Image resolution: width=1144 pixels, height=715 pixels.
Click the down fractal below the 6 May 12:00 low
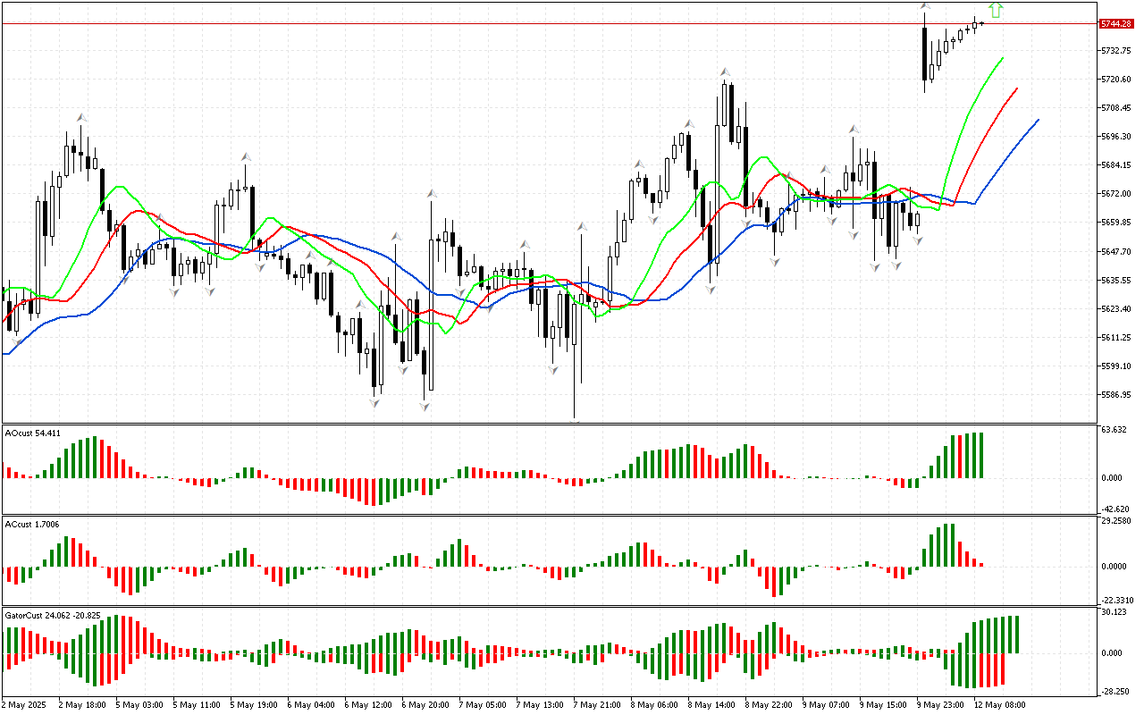pyautogui.click(x=374, y=403)
